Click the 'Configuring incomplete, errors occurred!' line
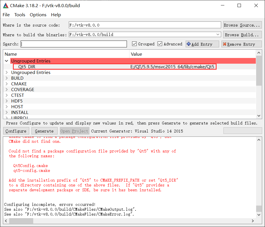Screen dimensions: 265x227 point(50,204)
